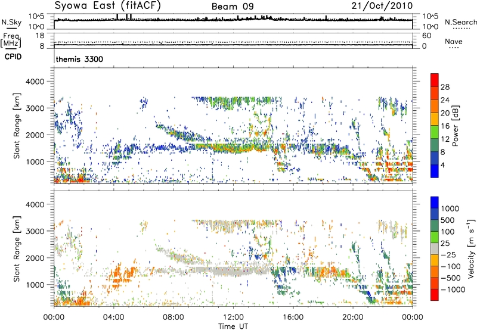Click the '12:00' time axis label
The width and height of the screenshot is (477, 330).
pos(233,317)
